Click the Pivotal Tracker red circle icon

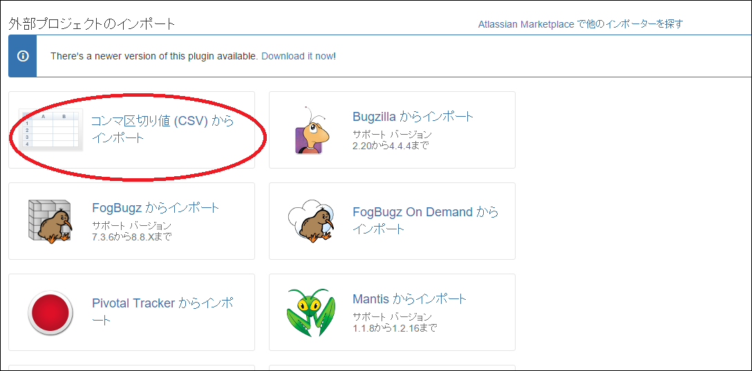50,312
